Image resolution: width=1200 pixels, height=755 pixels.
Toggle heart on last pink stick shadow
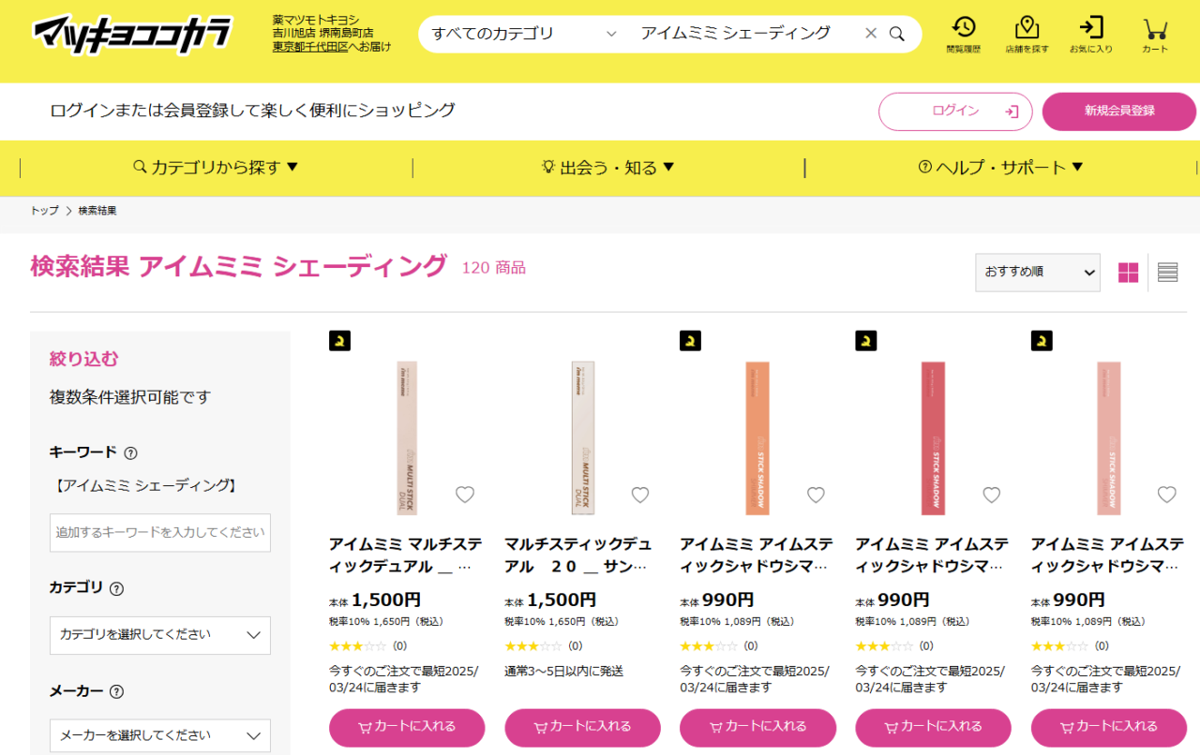pos(1166,495)
